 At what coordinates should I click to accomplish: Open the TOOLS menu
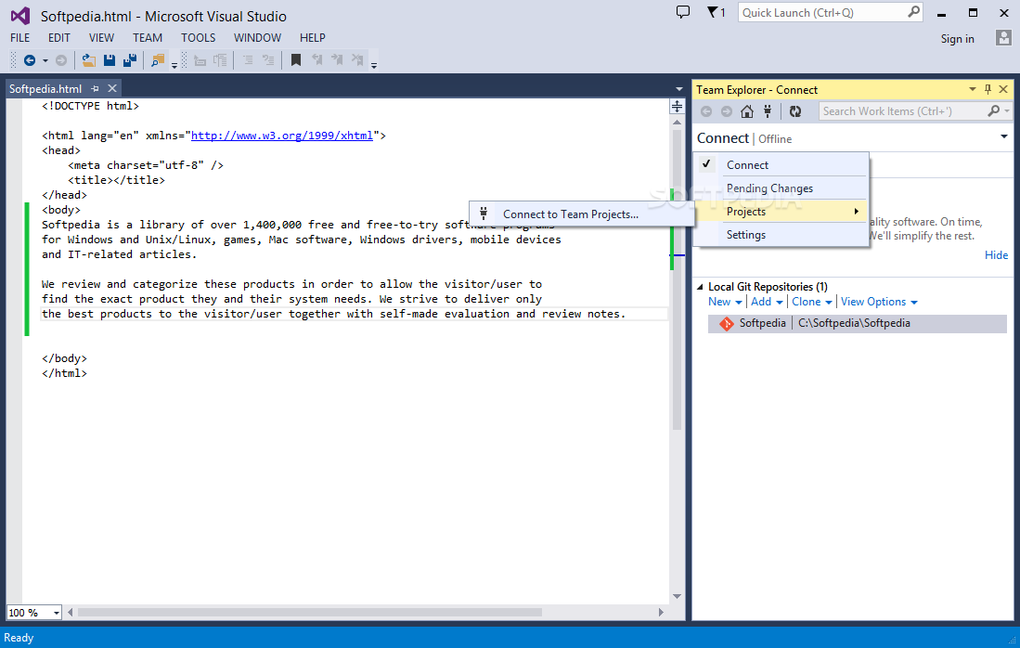click(199, 38)
